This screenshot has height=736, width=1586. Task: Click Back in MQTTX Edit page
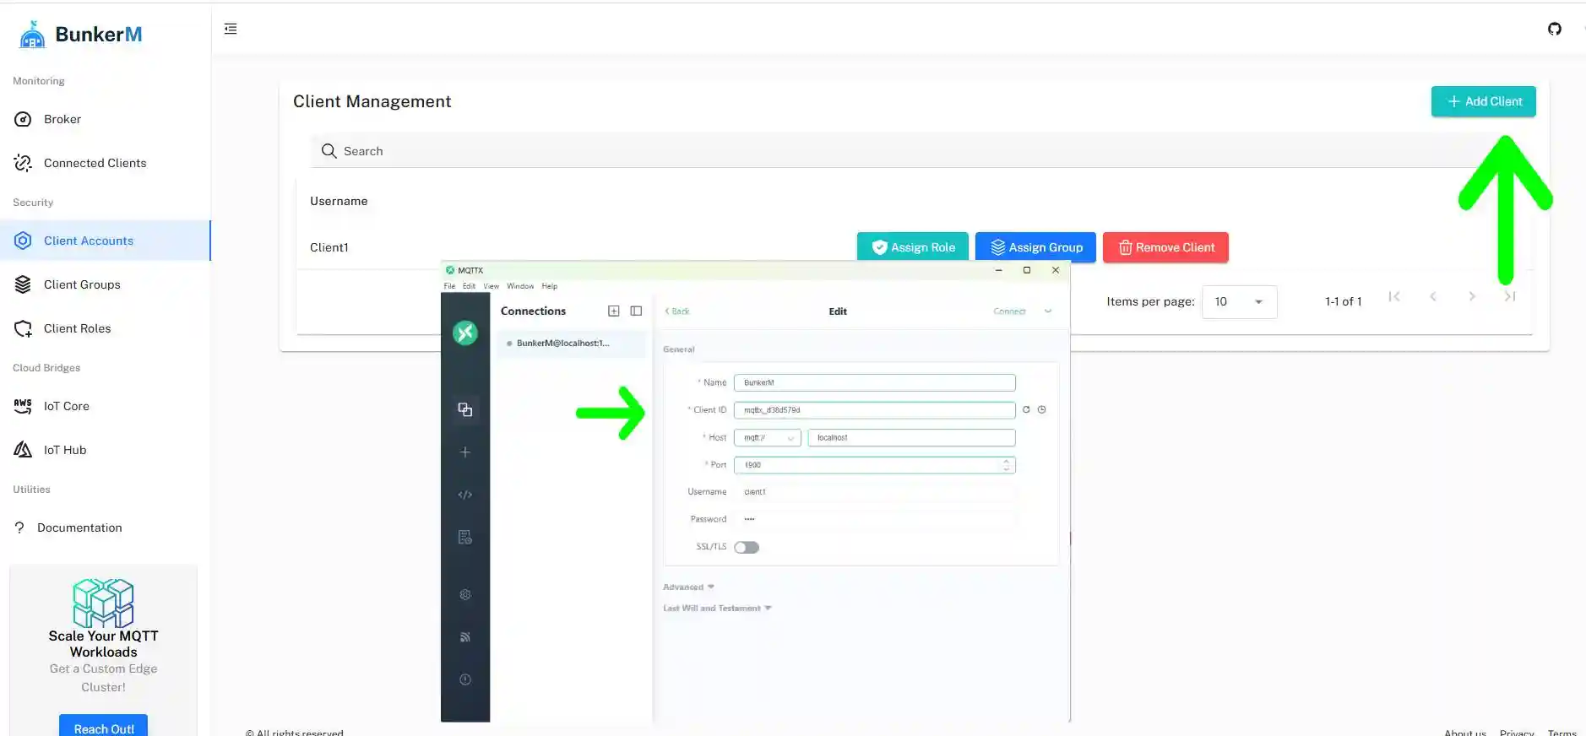[677, 311]
